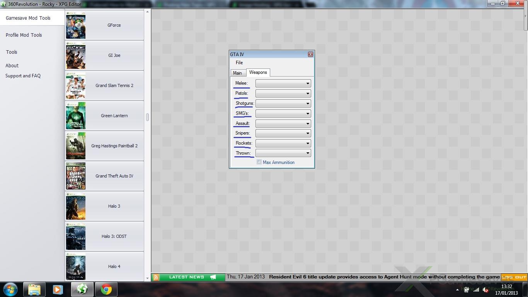Click the LOG OUT button
The width and height of the screenshot is (528, 297).
pyautogui.click(x=514, y=277)
